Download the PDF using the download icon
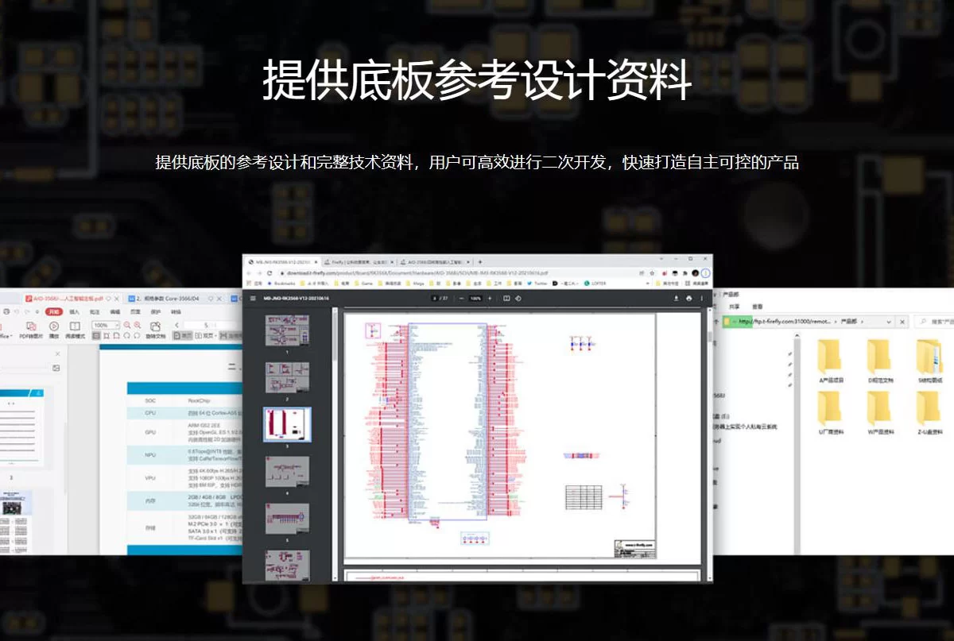Image resolution: width=954 pixels, height=641 pixels. pyautogui.click(x=677, y=298)
